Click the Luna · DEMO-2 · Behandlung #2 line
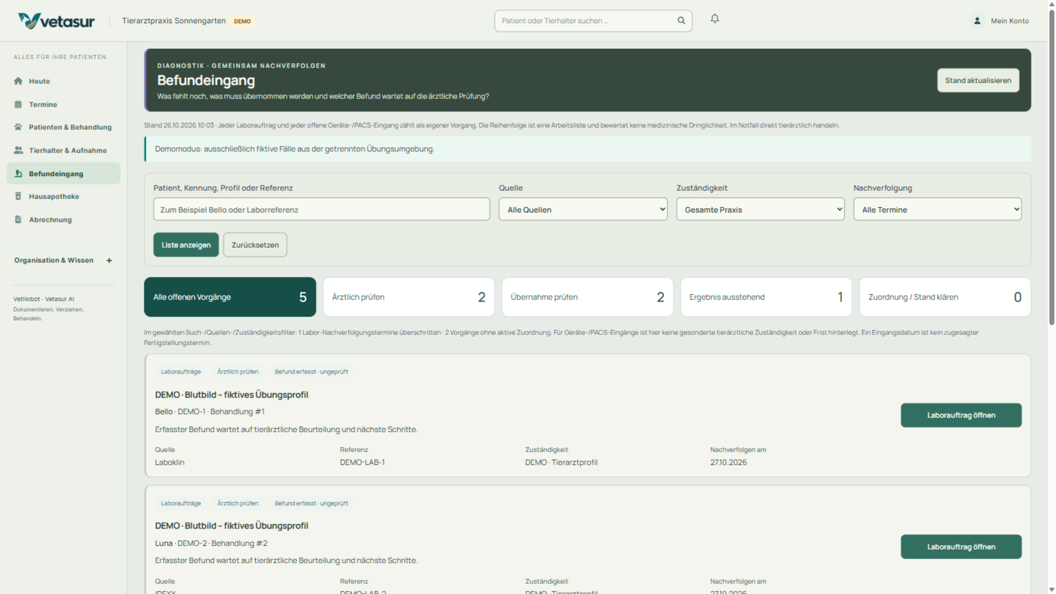The width and height of the screenshot is (1056, 594). (x=211, y=543)
